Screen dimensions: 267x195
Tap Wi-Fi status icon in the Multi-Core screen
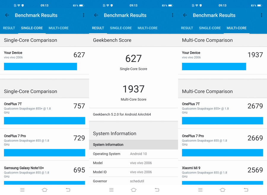coord(197,5)
